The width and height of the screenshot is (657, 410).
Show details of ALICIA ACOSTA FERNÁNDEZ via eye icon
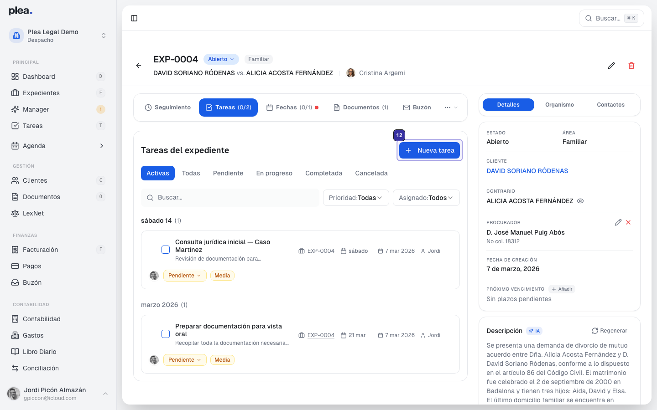coord(580,201)
